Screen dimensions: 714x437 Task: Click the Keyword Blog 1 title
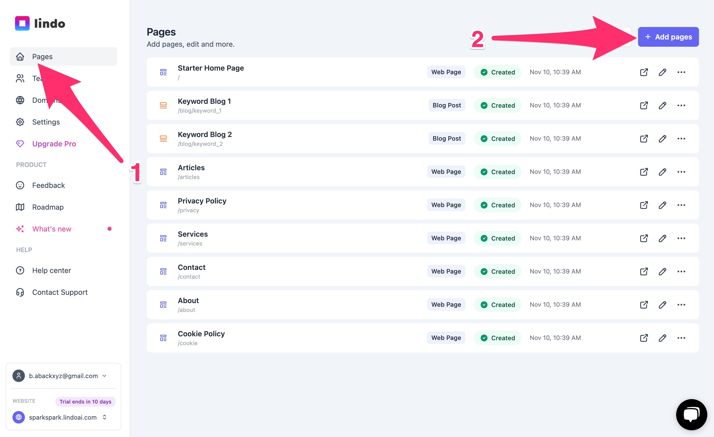[x=204, y=101]
